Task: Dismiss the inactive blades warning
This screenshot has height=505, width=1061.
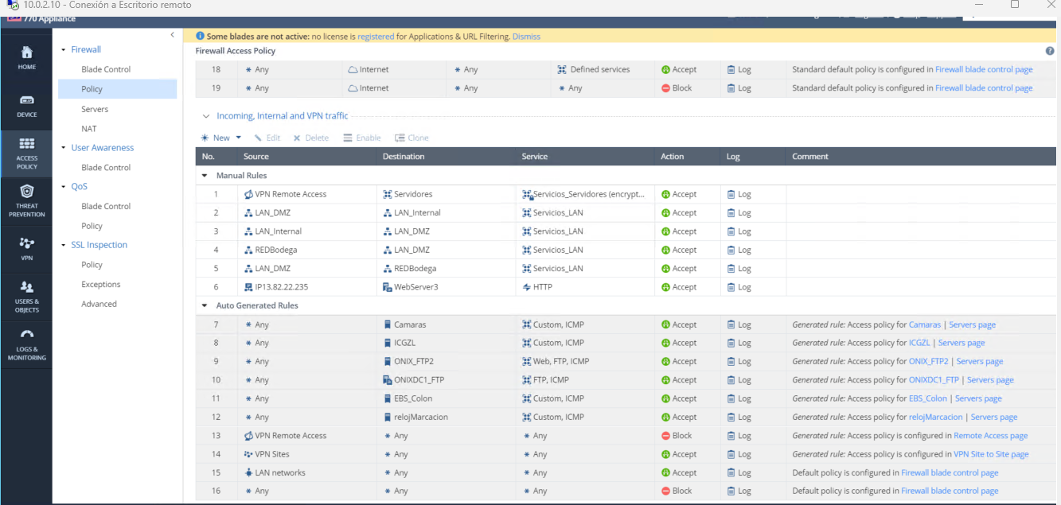Action: pos(526,37)
